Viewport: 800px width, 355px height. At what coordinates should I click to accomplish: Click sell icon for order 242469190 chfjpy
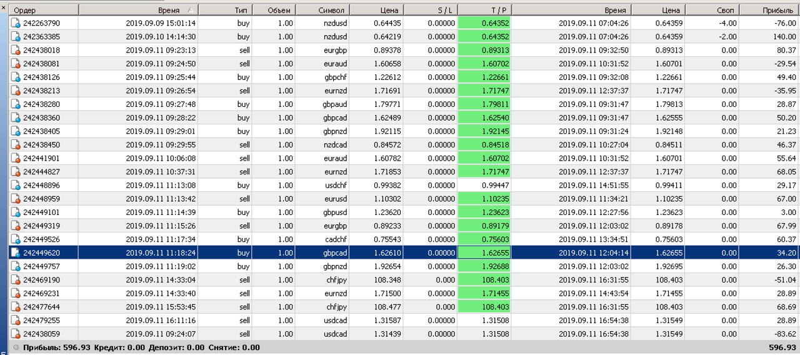(x=16, y=280)
